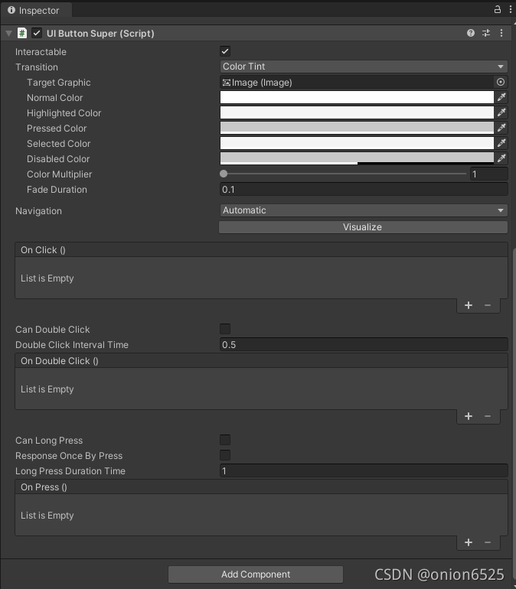
Task: Open the Disabled Color swatch
Action: pyautogui.click(x=357, y=158)
